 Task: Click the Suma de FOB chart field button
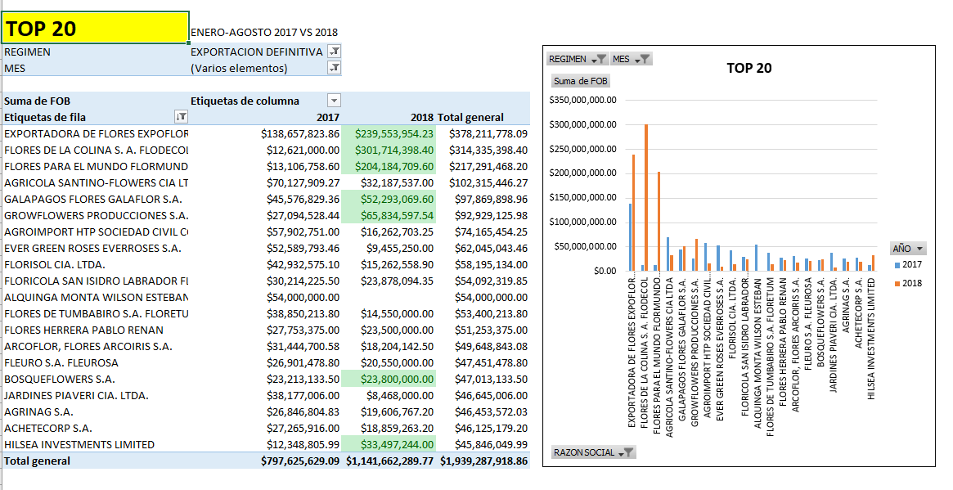pos(581,81)
